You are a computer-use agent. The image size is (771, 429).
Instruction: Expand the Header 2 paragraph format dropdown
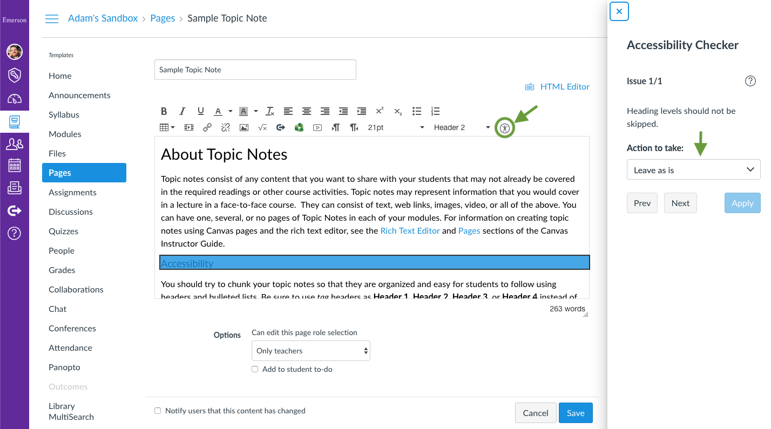pyautogui.click(x=462, y=128)
